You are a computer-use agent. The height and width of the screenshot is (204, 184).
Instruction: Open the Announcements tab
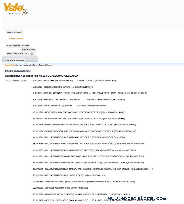[x=15, y=60]
